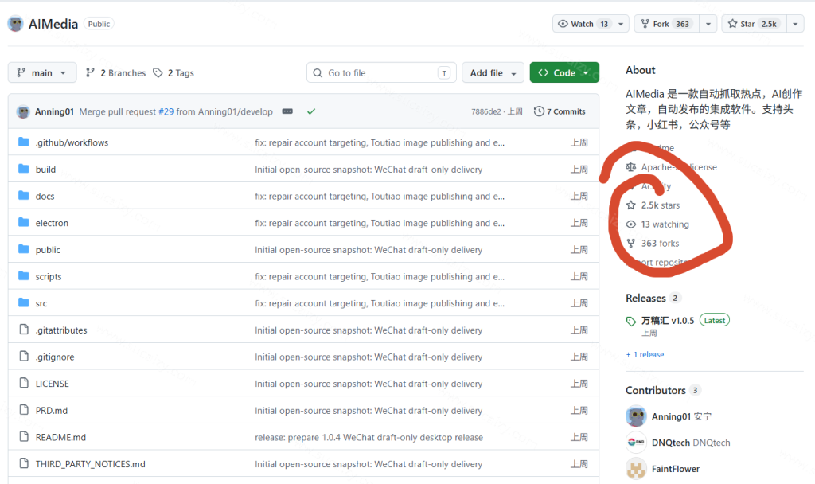
Task: Click the eye icon beside 13 watching
Action: (631, 224)
